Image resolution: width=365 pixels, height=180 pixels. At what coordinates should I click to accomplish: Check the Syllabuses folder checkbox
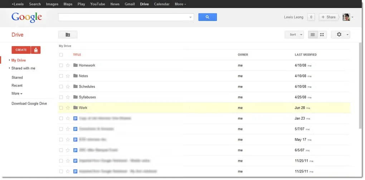coord(61,97)
